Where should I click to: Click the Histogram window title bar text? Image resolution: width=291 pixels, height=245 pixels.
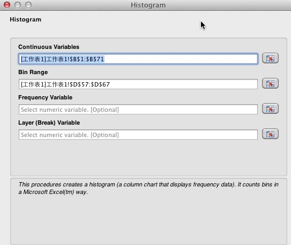pyautogui.click(x=148, y=5)
